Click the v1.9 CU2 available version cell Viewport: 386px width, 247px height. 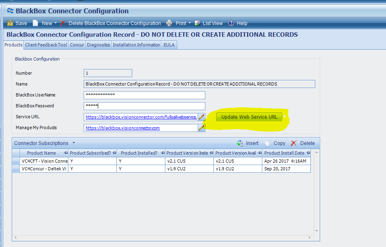238,169
